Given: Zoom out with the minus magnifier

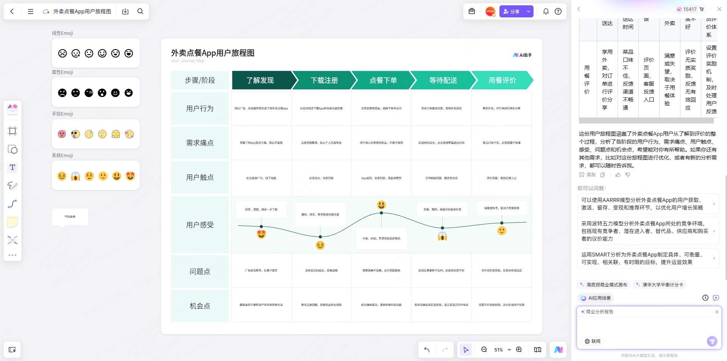Looking at the screenshot, I should [x=484, y=350].
